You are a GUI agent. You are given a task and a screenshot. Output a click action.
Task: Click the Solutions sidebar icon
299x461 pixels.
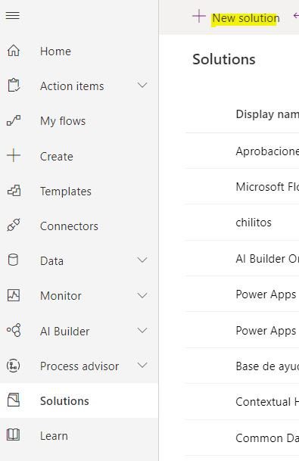(x=14, y=400)
